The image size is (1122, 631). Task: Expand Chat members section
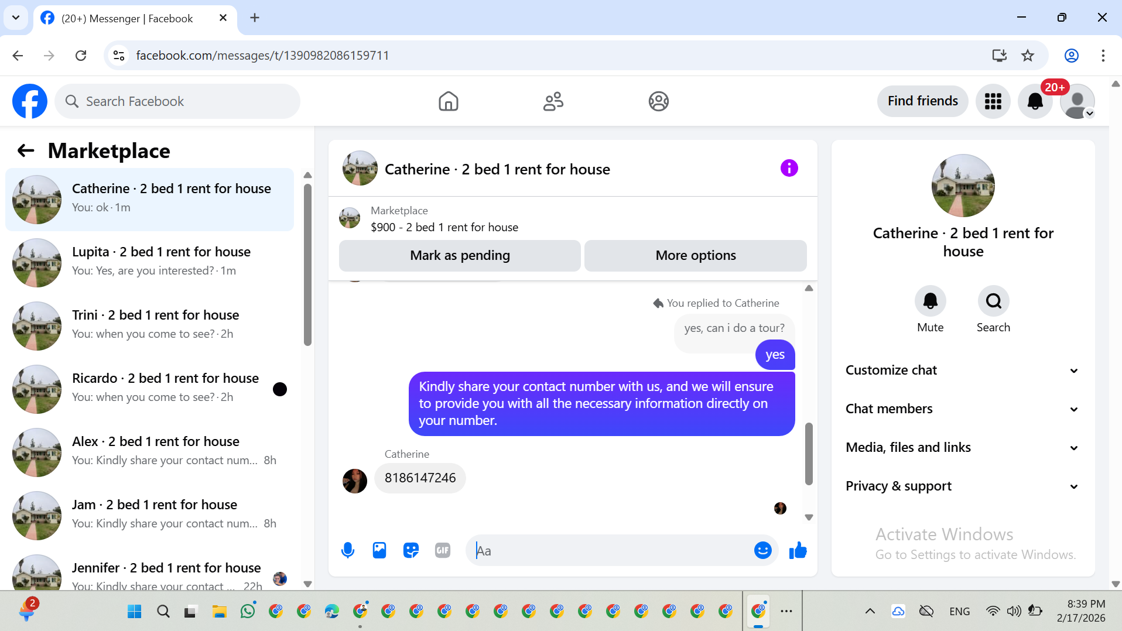963,409
